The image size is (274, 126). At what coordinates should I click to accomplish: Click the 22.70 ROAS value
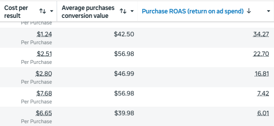tap(261, 54)
